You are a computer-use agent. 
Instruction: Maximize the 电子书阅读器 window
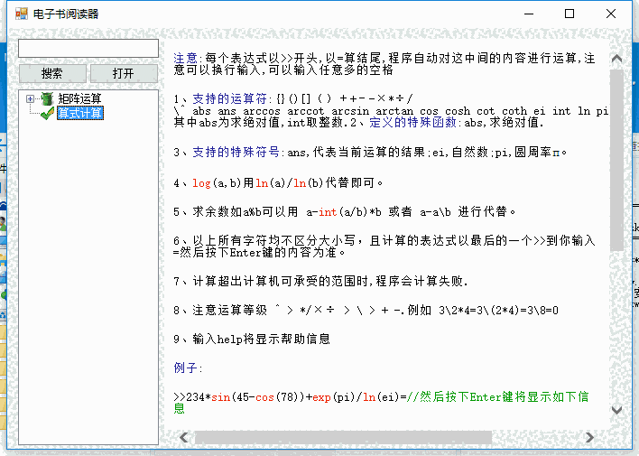click(570, 14)
